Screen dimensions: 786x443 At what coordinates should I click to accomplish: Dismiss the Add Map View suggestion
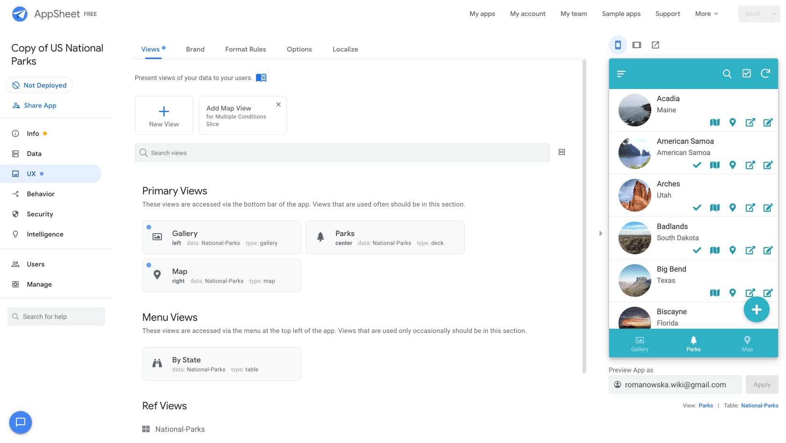point(278,104)
